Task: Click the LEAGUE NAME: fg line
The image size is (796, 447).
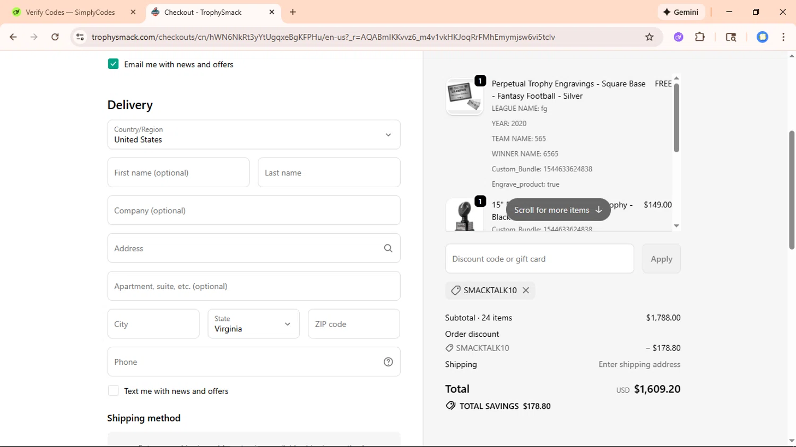Action: pyautogui.click(x=520, y=108)
